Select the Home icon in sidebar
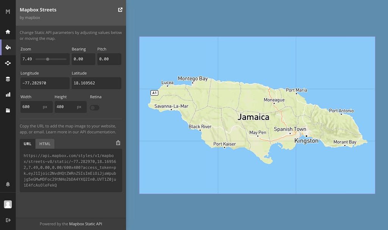The width and height of the screenshot is (388, 230). click(8, 32)
